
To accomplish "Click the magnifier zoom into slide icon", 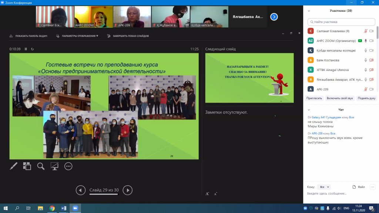I will (41, 166).
